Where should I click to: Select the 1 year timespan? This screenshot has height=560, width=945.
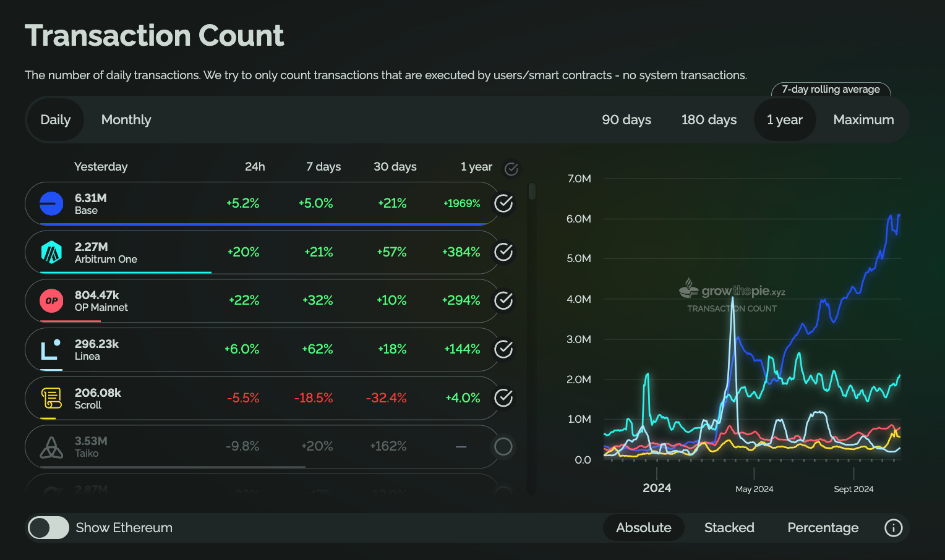(x=785, y=120)
